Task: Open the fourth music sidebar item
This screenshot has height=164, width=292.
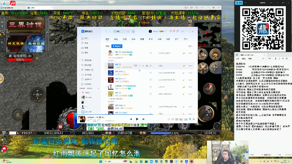Action: coord(85,52)
